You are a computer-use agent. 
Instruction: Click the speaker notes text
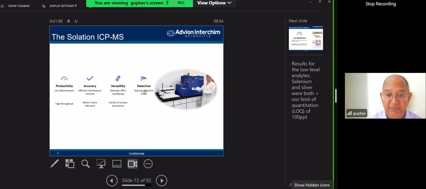[306, 90]
